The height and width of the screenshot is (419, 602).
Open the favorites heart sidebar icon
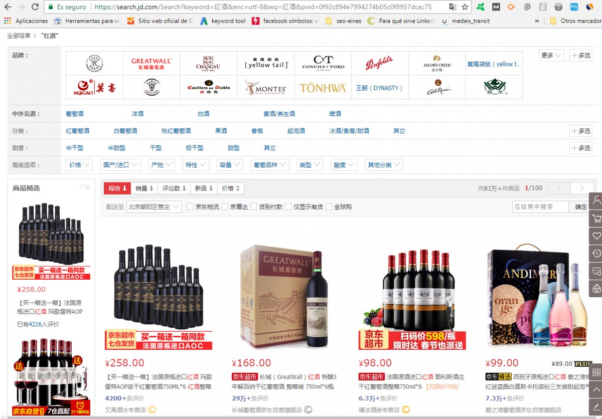(596, 236)
